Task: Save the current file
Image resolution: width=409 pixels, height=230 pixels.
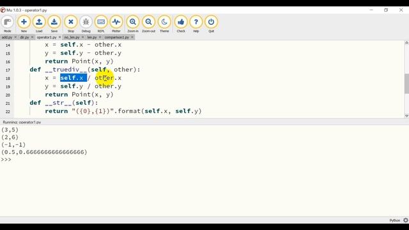Action: click(x=54, y=24)
